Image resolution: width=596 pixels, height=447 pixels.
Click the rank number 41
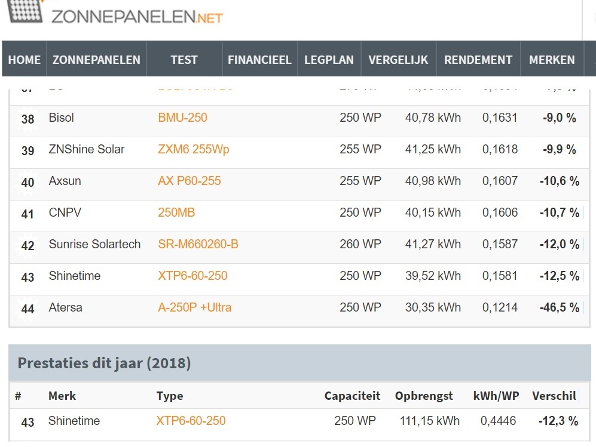27,214
